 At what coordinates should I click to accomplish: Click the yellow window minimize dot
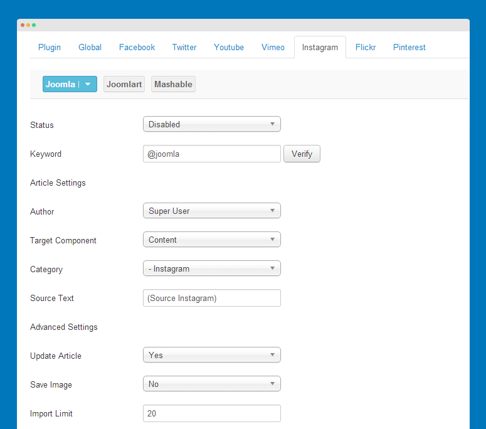28,25
